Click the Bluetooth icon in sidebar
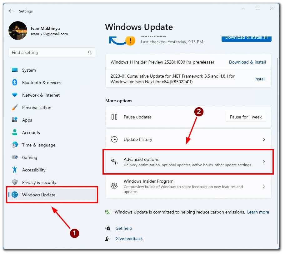285x255 pixels. (x=15, y=83)
